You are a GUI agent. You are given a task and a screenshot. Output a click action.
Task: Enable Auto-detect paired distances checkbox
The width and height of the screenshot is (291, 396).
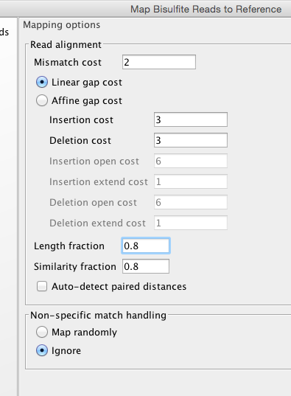coord(42,287)
